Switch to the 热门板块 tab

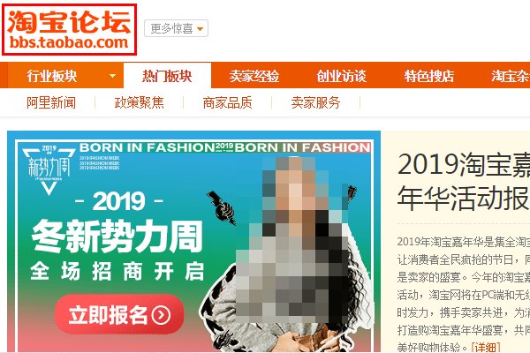167,76
